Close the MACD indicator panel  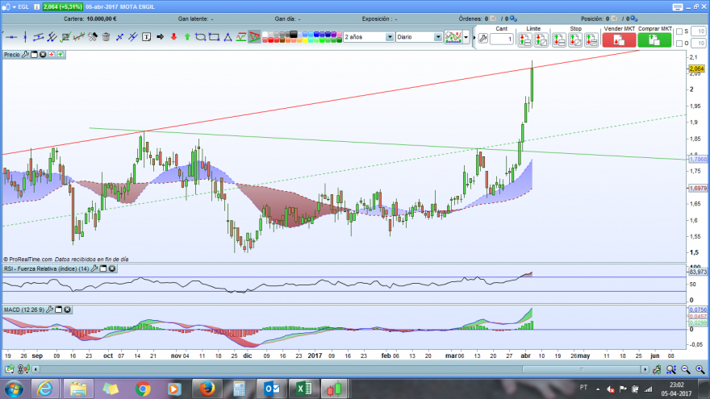[x=68, y=310]
